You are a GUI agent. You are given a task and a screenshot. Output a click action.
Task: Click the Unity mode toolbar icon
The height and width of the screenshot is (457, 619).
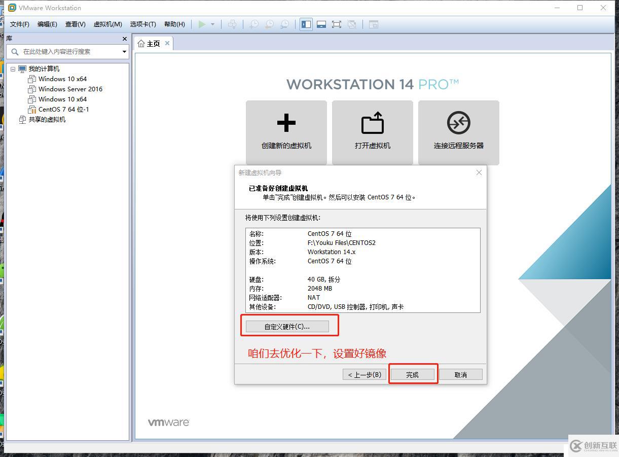point(352,24)
